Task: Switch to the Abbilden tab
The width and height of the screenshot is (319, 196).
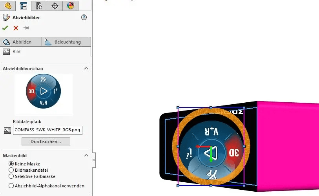Action: (x=22, y=42)
